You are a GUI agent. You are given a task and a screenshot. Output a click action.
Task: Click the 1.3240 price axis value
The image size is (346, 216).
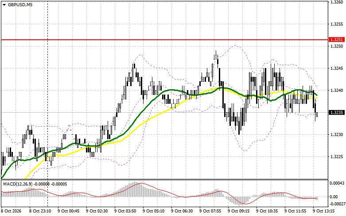337,91
